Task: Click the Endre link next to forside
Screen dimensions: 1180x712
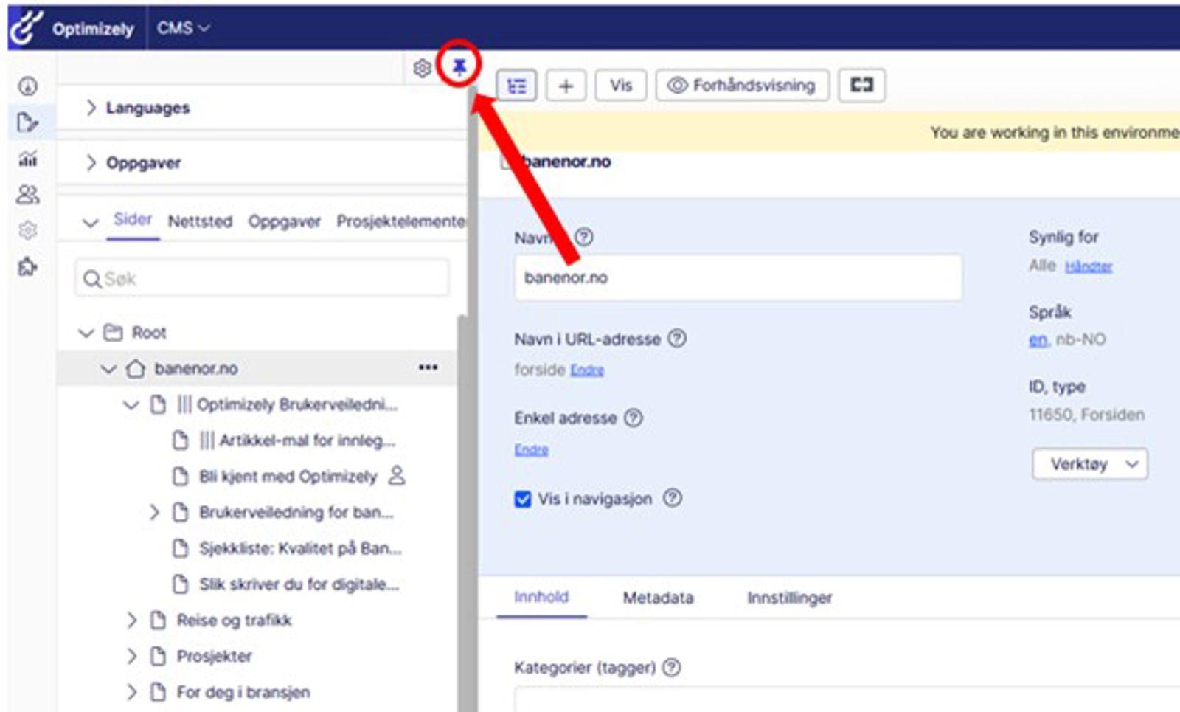Action: [x=587, y=370]
